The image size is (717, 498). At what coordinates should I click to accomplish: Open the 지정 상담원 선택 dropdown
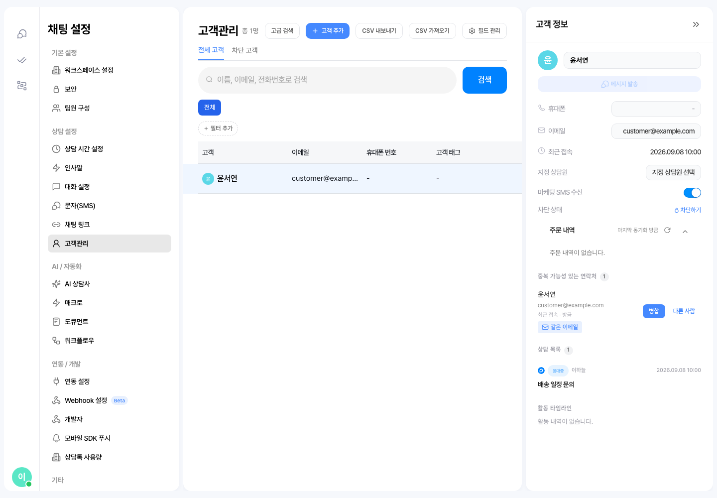click(x=673, y=172)
